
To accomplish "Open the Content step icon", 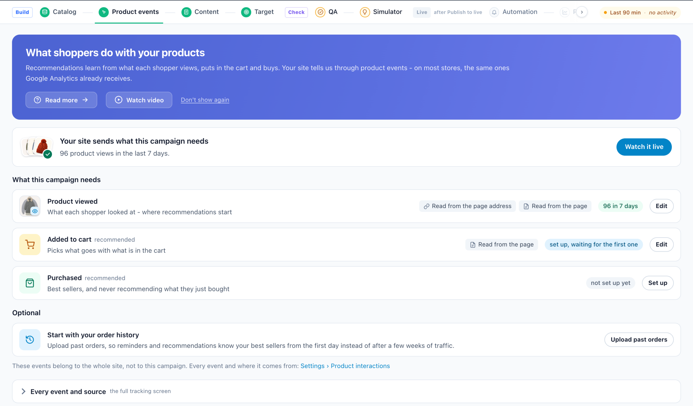I will [186, 12].
